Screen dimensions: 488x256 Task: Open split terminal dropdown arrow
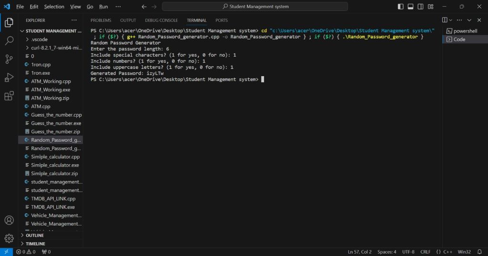coord(450,20)
